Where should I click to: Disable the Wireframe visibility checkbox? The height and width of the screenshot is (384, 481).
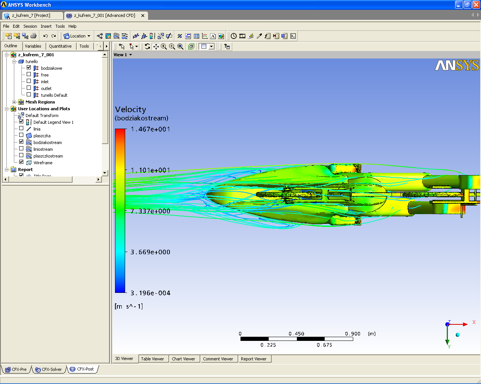[21, 162]
